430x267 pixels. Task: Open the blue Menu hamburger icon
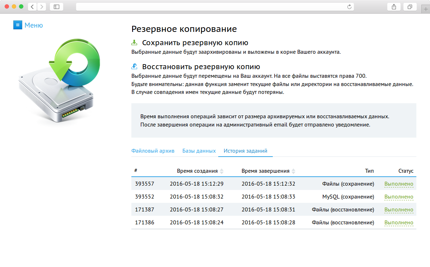coord(18,25)
